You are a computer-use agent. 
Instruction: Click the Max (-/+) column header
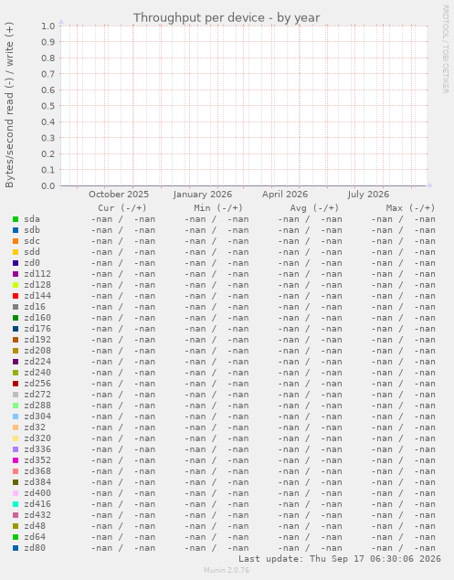[x=411, y=208]
